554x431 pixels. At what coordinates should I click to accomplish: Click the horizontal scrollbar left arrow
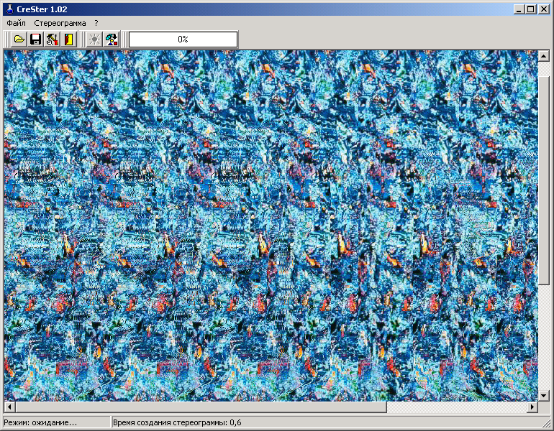click(x=9, y=407)
